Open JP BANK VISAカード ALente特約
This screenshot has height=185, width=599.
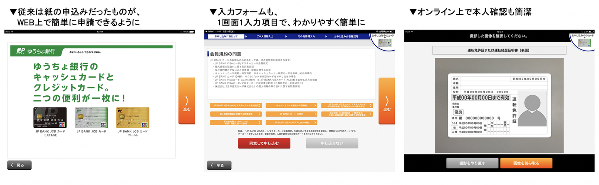click(x=291, y=122)
